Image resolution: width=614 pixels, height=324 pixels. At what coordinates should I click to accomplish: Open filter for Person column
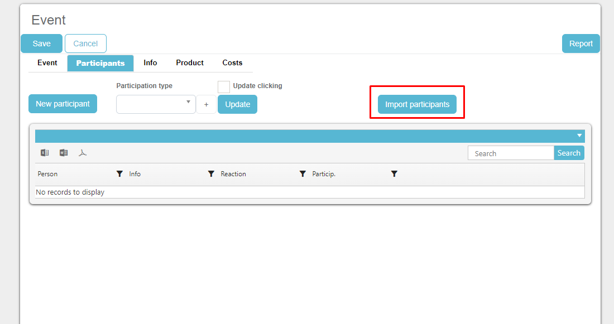(119, 174)
